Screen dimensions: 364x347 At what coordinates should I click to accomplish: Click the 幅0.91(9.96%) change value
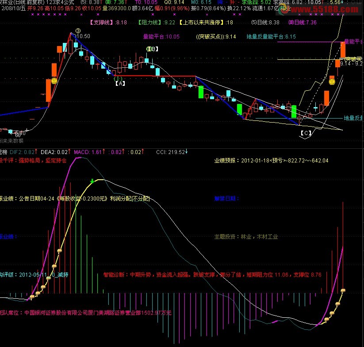pos(172,8)
